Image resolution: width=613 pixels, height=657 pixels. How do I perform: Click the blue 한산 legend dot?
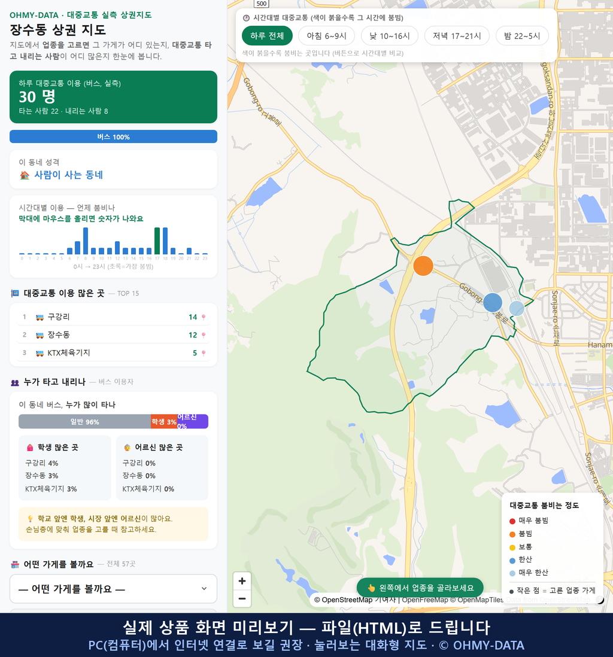[512, 560]
